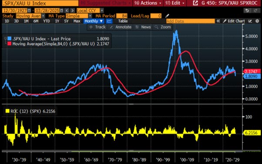Click the 5.0000 y-axis label
The height and width of the screenshot is (164, 262).
tap(251, 36)
